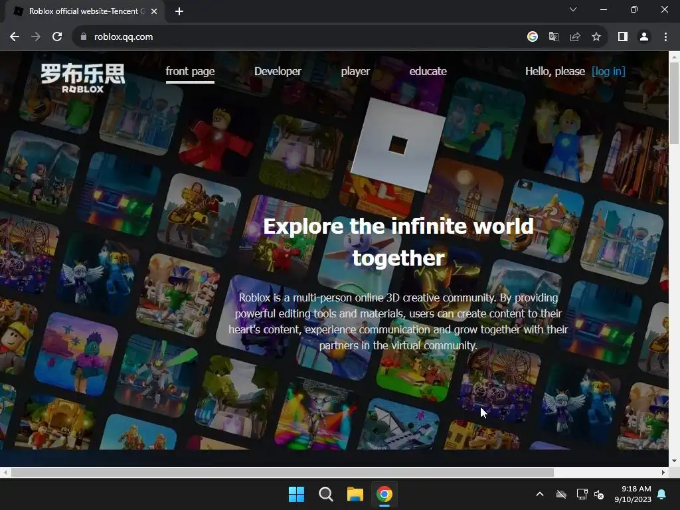Click the vertical scrollbar thumb

tap(674, 103)
